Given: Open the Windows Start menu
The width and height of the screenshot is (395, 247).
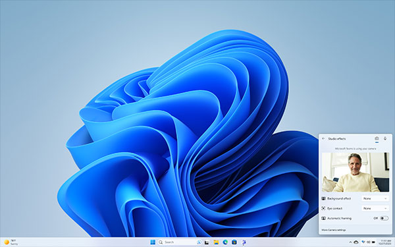Looking at the screenshot, I should (x=153, y=242).
